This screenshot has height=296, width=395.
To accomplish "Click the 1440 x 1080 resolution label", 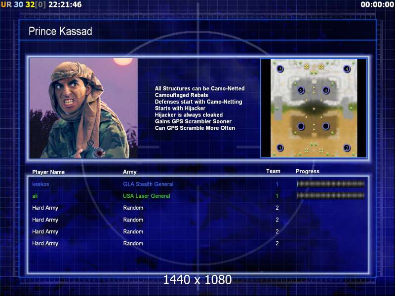I will (x=197, y=280).
